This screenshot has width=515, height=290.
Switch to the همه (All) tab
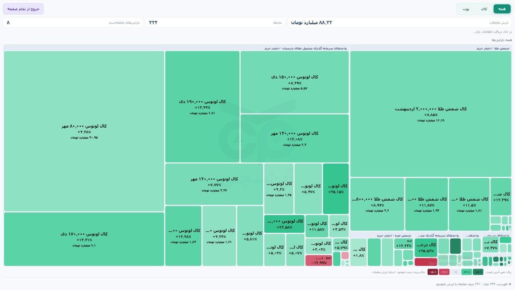502,9
